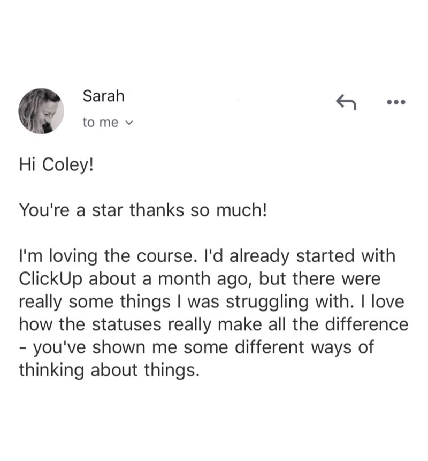428x461 pixels.
Task: Click the reply arrow icon
Action: tap(346, 102)
